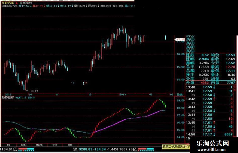Click the 买③ bid level row
Viewport: 238px width, 153px height.
coord(190,43)
